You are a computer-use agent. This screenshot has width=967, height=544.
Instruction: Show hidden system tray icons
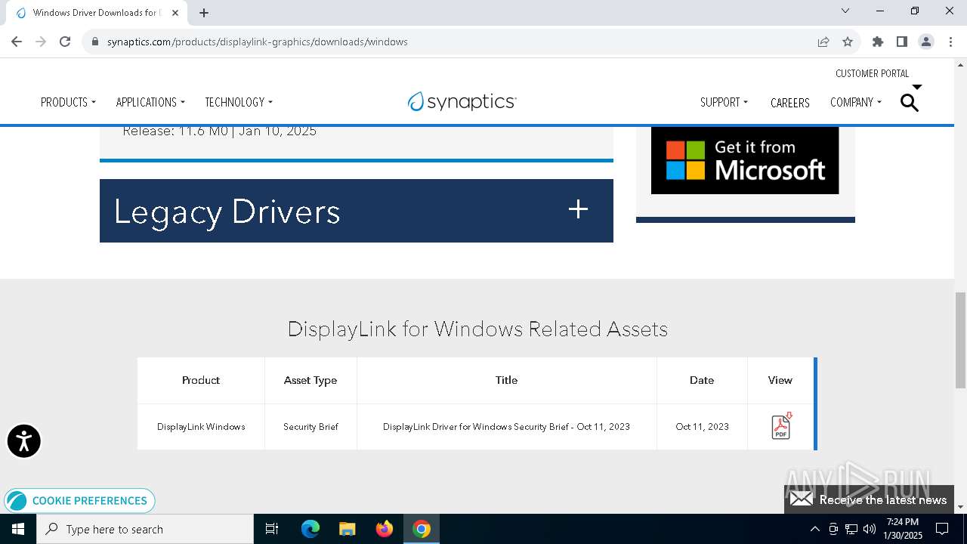tap(814, 529)
